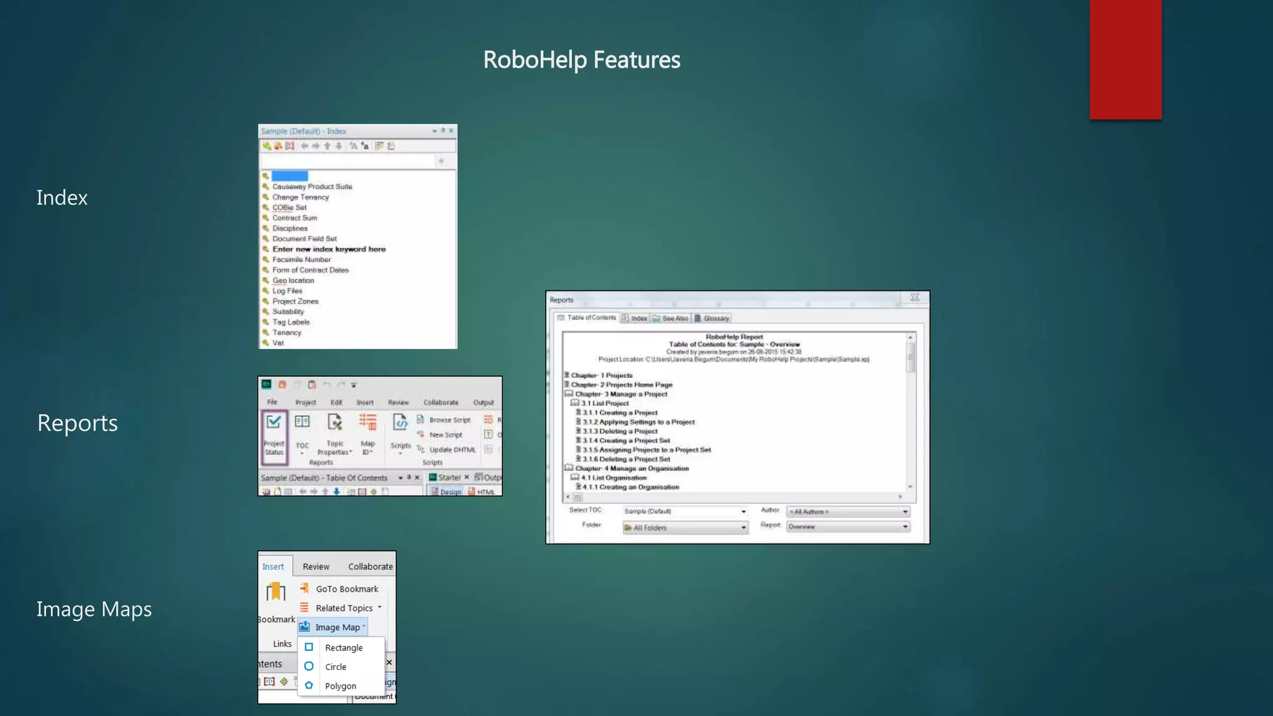Choose Polygon image map shape
Screen dimensions: 1273x716
coord(341,686)
